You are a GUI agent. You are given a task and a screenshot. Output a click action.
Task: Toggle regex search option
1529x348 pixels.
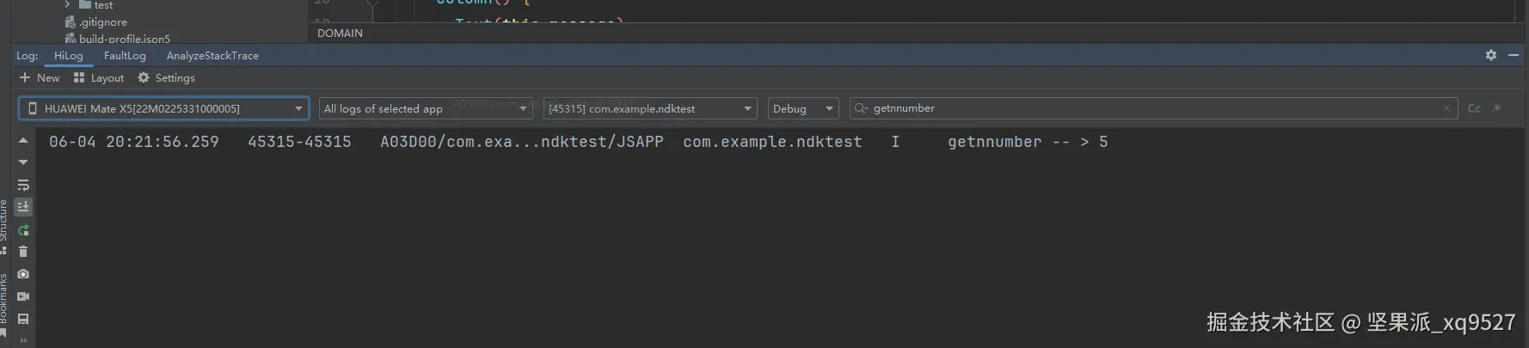(1497, 108)
